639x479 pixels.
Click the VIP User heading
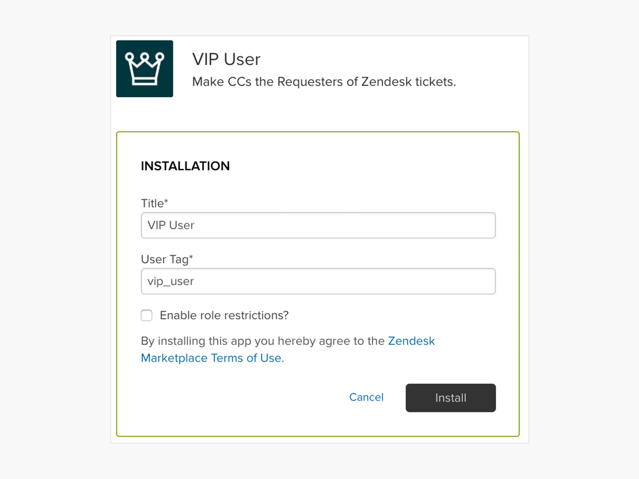[x=226, y=59]
